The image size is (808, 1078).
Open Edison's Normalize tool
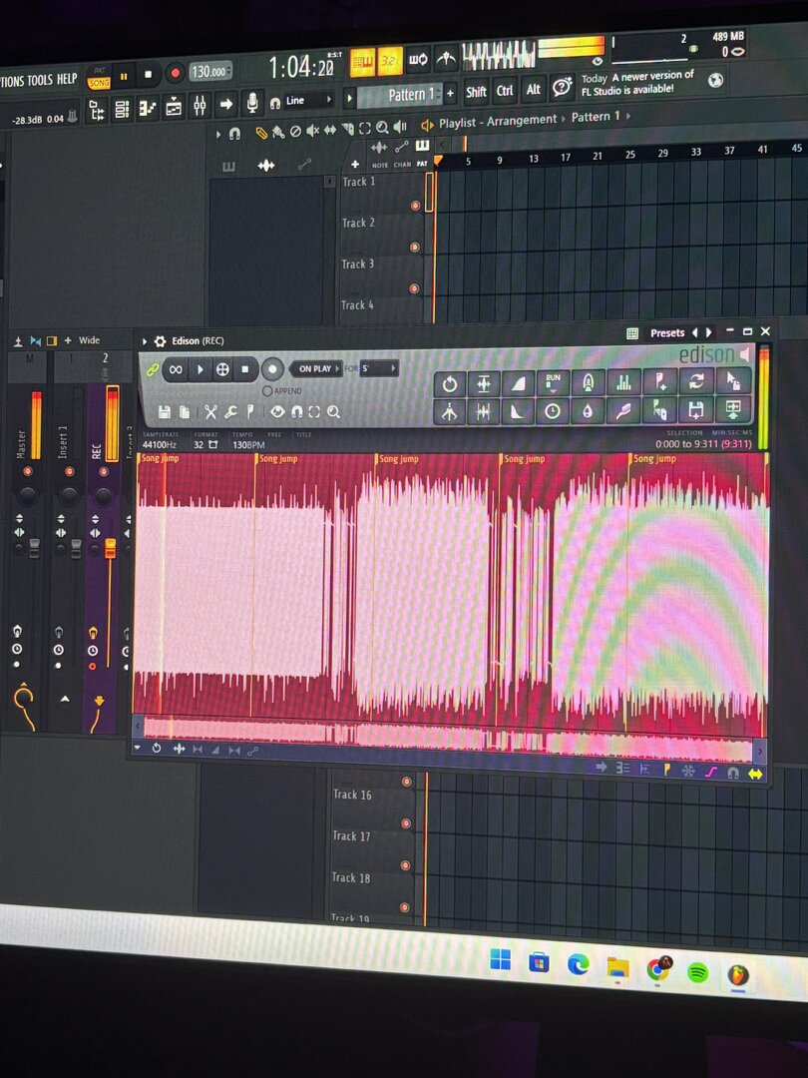click(484, 383)
